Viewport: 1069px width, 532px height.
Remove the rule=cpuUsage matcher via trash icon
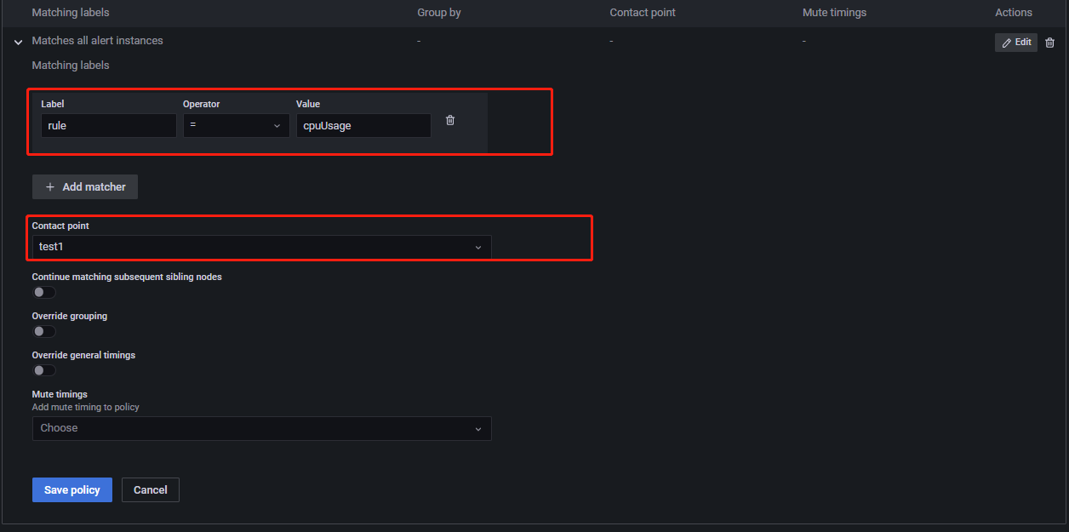[x=450, y=121]
